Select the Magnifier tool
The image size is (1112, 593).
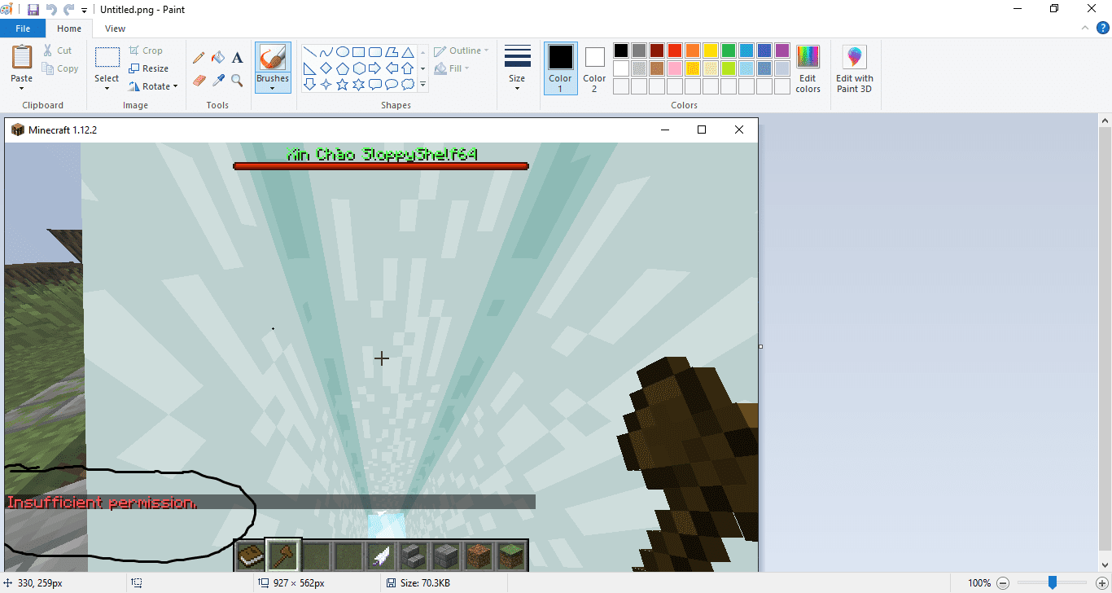pos(237,80)
